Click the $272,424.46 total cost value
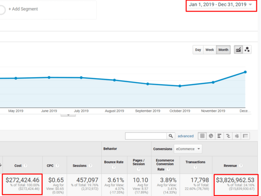Screen dimensions: 261x196 [22, 180]
